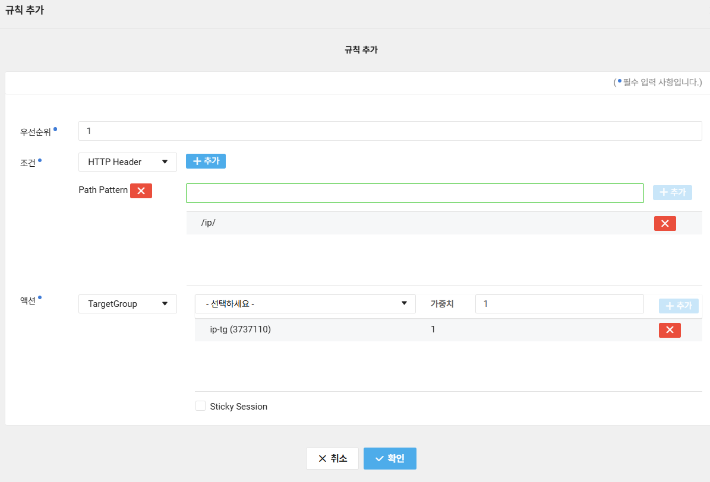Image resolution: width=710 pixels, height=482 pixels.
Task: Delete the ip-tg (3737110) target group row
Action: 670,330
